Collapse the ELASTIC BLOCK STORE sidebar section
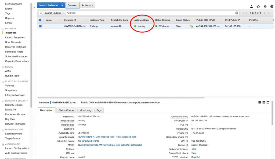 pos(3,82)
